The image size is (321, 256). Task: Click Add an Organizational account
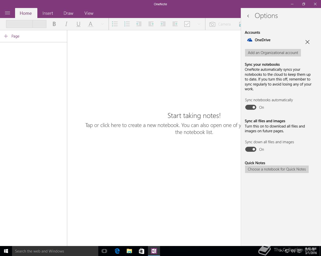point(273,53)
